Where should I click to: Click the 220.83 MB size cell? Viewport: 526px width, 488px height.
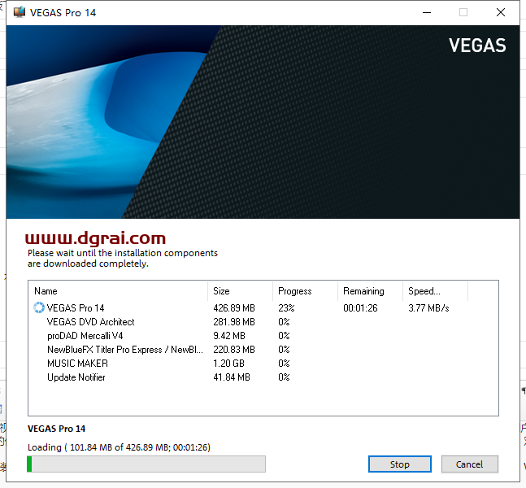click(x=234, y=350)
